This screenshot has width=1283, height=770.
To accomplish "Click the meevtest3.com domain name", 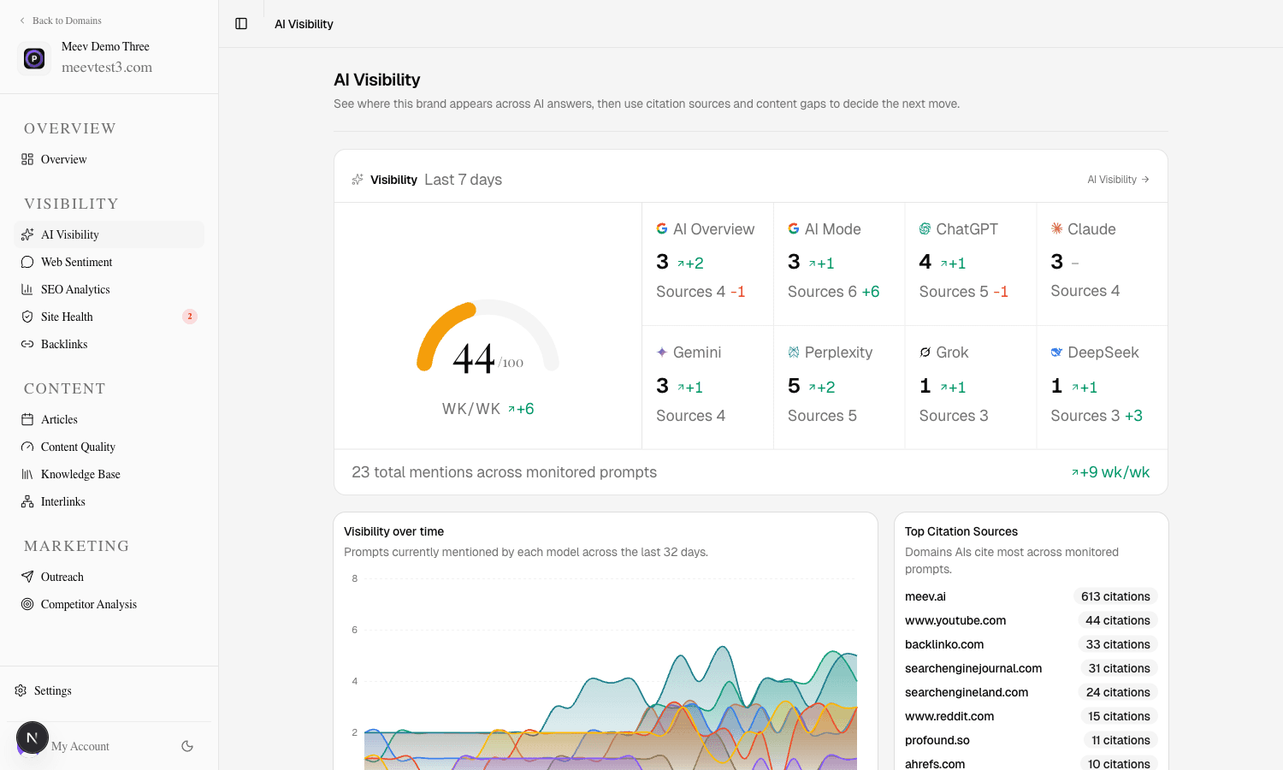I will [x=107, y=68].
